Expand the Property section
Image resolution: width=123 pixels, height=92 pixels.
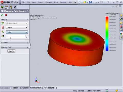tap(27, 42)
